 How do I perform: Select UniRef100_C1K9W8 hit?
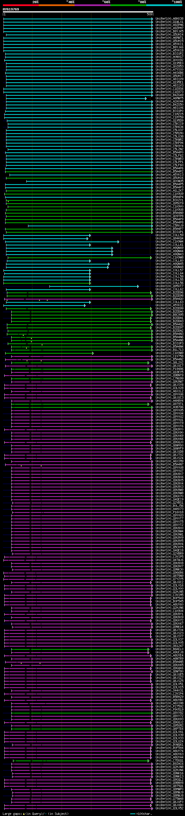(x=169, y=258)
